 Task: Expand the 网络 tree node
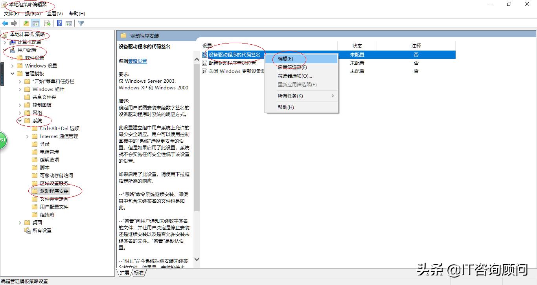tap(19, 113)
